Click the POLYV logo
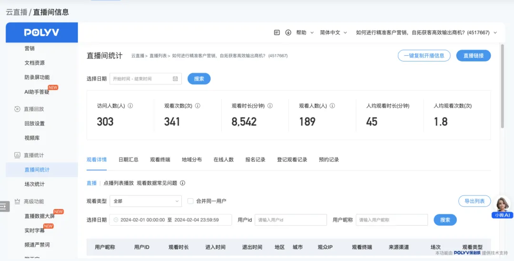 [41, 33]
